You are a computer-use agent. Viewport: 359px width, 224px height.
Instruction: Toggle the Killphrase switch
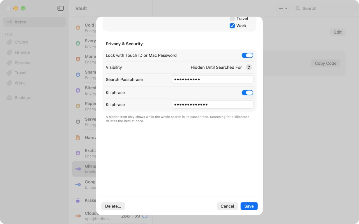coord(247,93)
